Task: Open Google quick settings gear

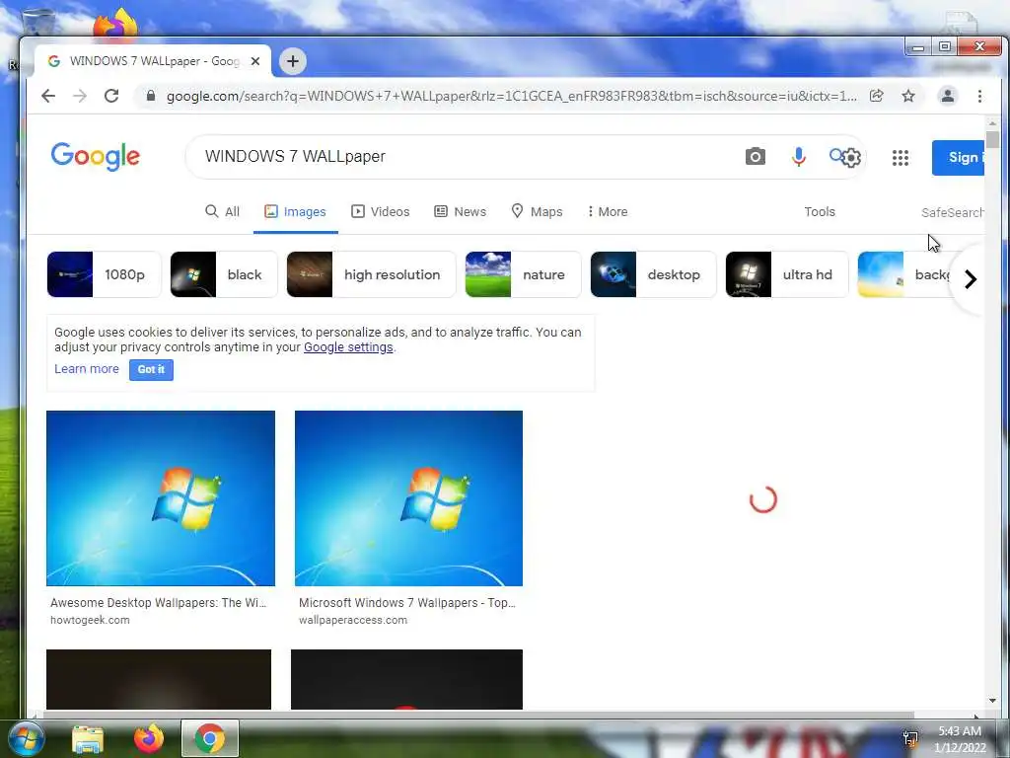Action: (851, 158)
